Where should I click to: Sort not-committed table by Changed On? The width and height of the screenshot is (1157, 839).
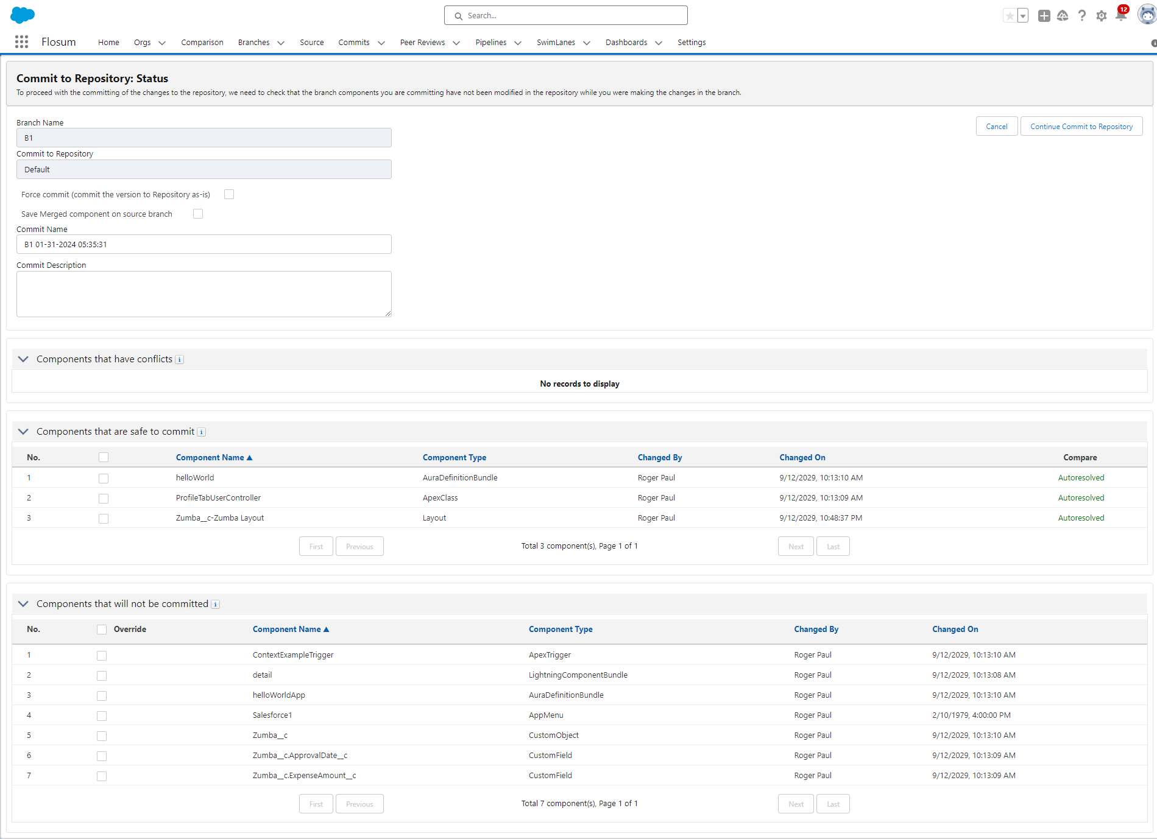tap(955, 629)
